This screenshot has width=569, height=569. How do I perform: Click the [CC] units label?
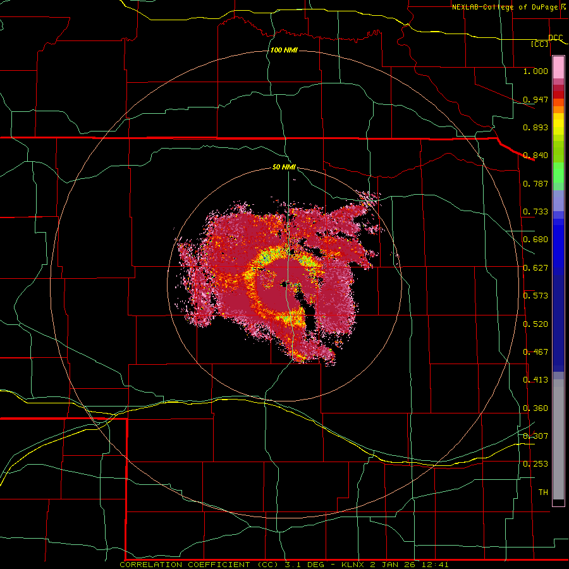tap(540, 44)
